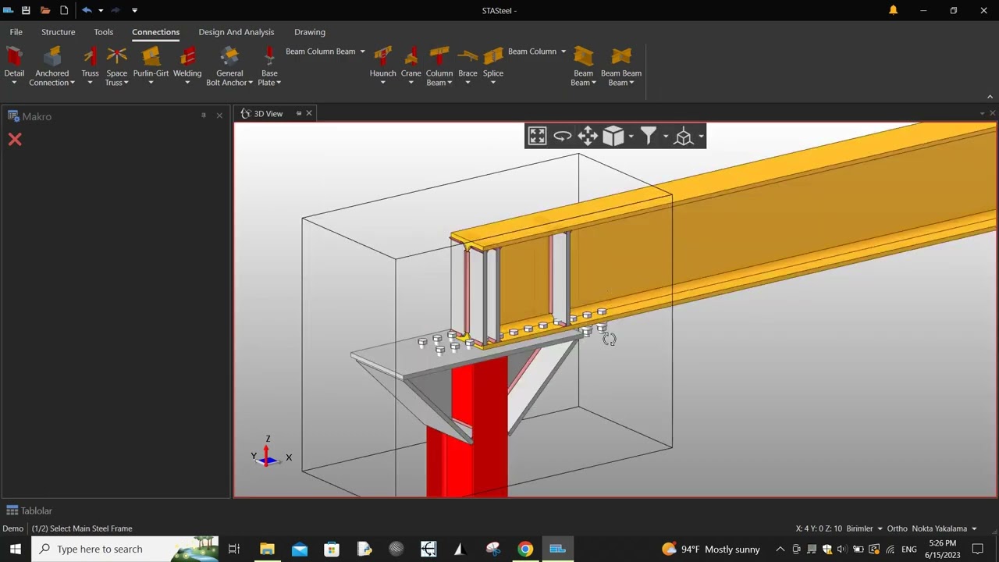Pin the 3D View tab

coord(298,114)
